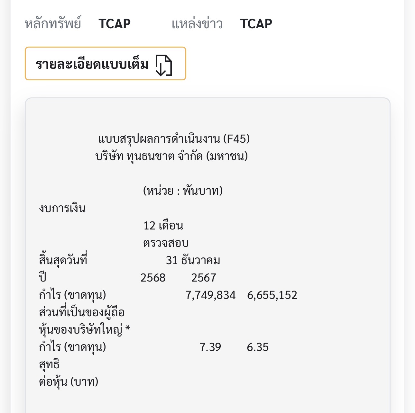Viewport: 415px width, 413px height.
Task: Open the รายละเอียดแบบเต็ม full details button
Action: coord(105,64)
